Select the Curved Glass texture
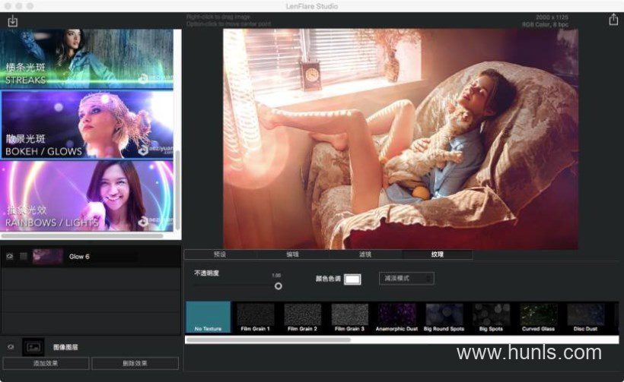The height and width of the screenshot is (382, 624). point(539,317)
